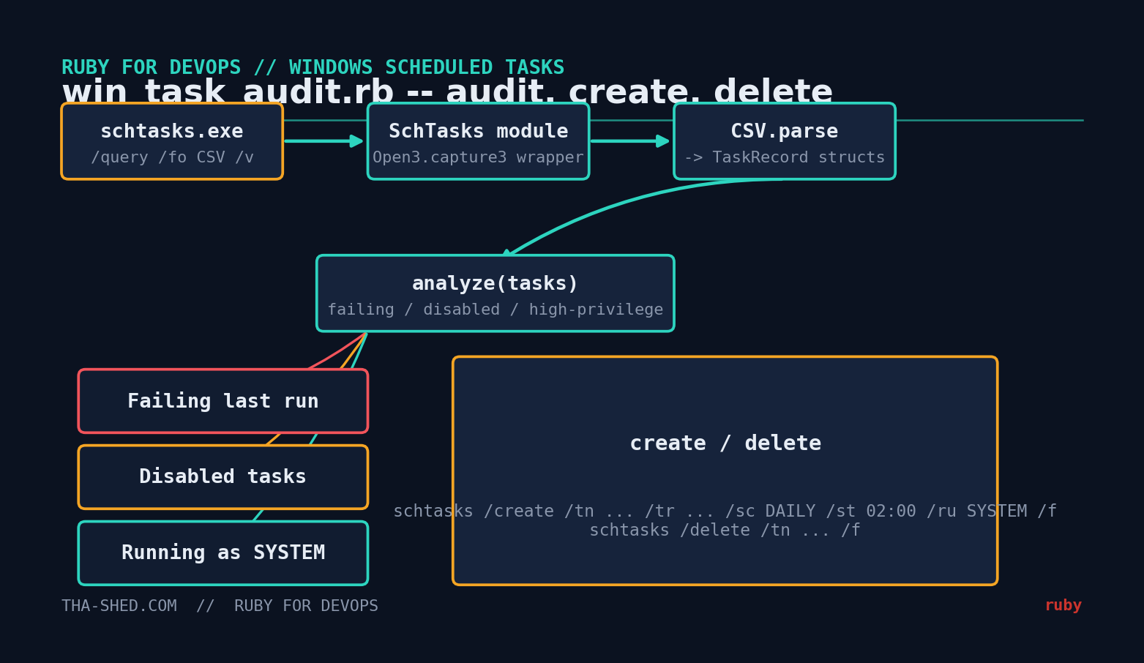The height and width of the screenshot is (663, 1144).
Task: Click the win_task_audit.rb title
Action: click(x=447, y=93)
